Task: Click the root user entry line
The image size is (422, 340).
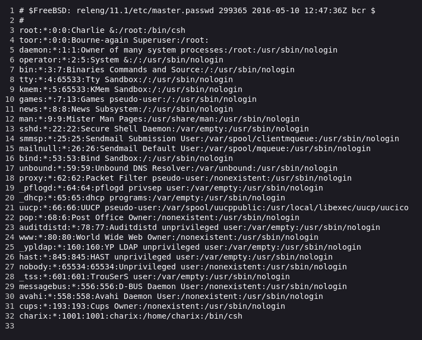Action: 102,30
